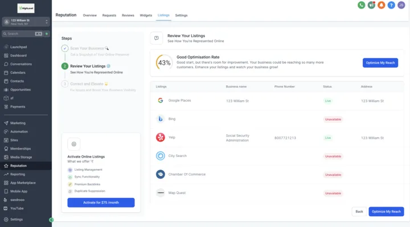Open the orange notifications bell

(x=381, y=5)
